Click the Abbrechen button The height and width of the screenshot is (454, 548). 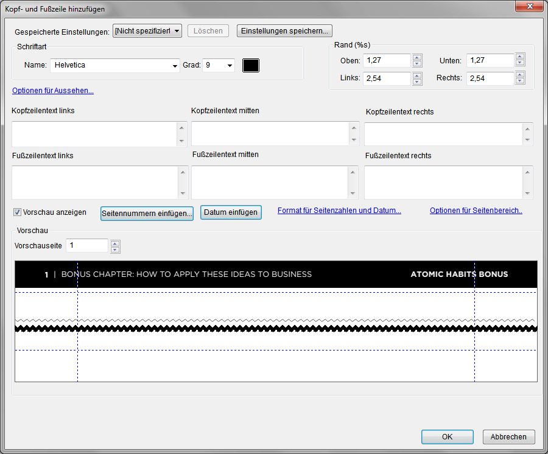[x=508, y=437]
